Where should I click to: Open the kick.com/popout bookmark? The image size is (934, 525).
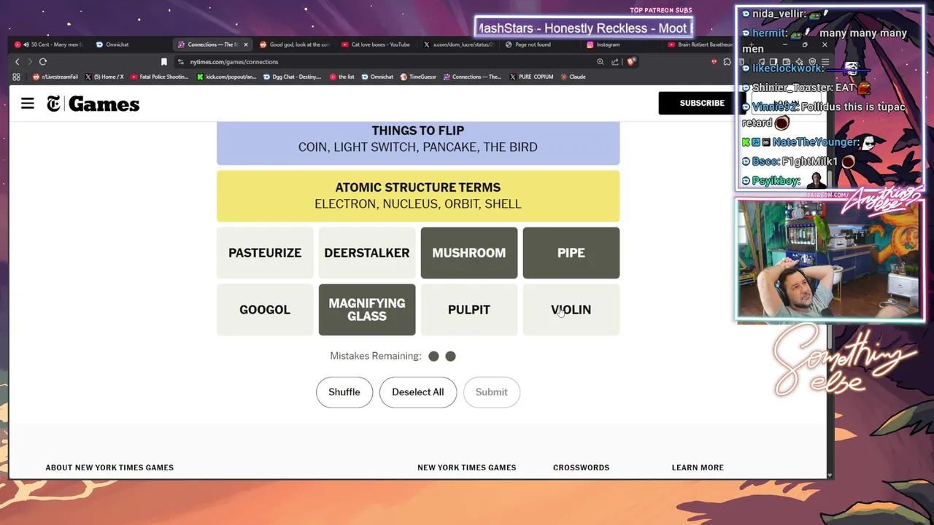(226, 77)
